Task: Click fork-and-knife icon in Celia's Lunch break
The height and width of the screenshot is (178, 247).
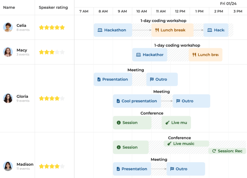Action: (x=157, y=30)
